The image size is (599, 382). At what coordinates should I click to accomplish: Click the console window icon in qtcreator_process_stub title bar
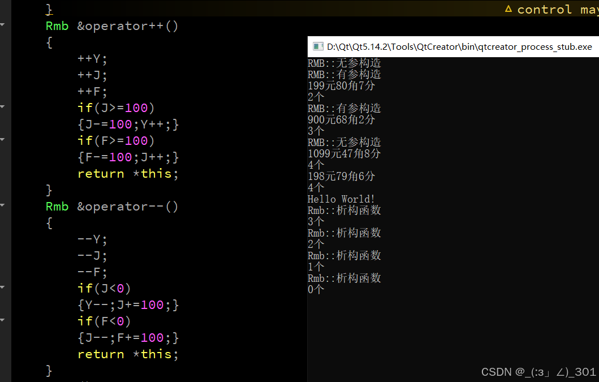[x=318, y=46]
